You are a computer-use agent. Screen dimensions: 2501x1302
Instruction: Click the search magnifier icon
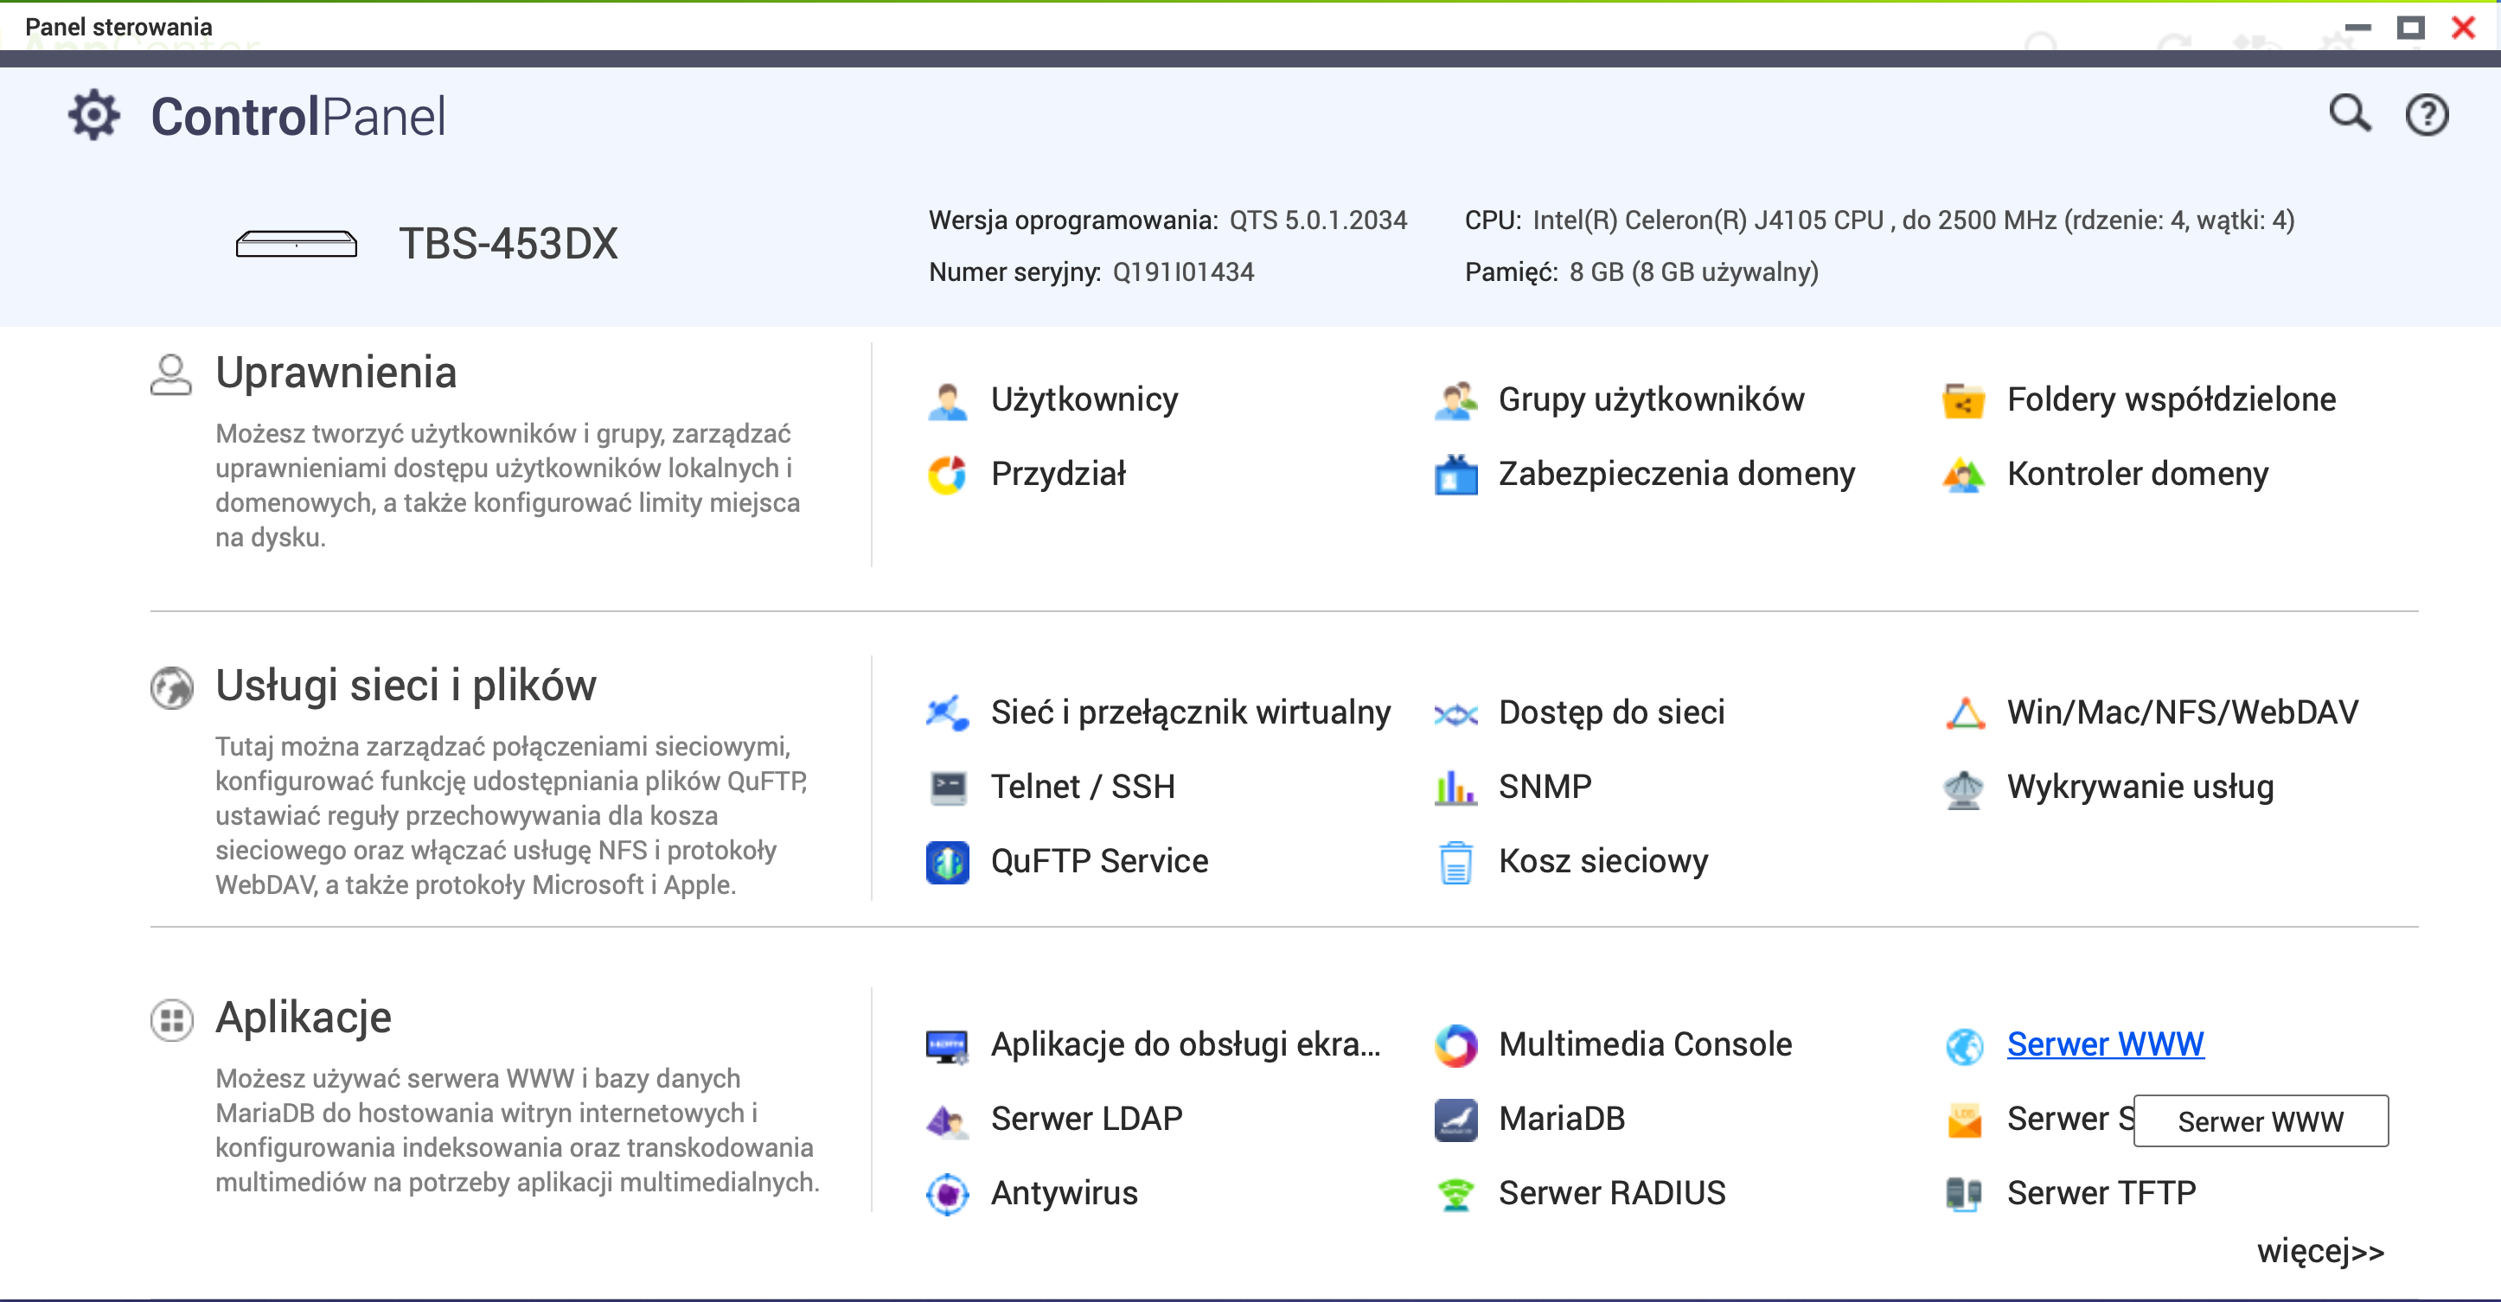[x=2350, y=115]
